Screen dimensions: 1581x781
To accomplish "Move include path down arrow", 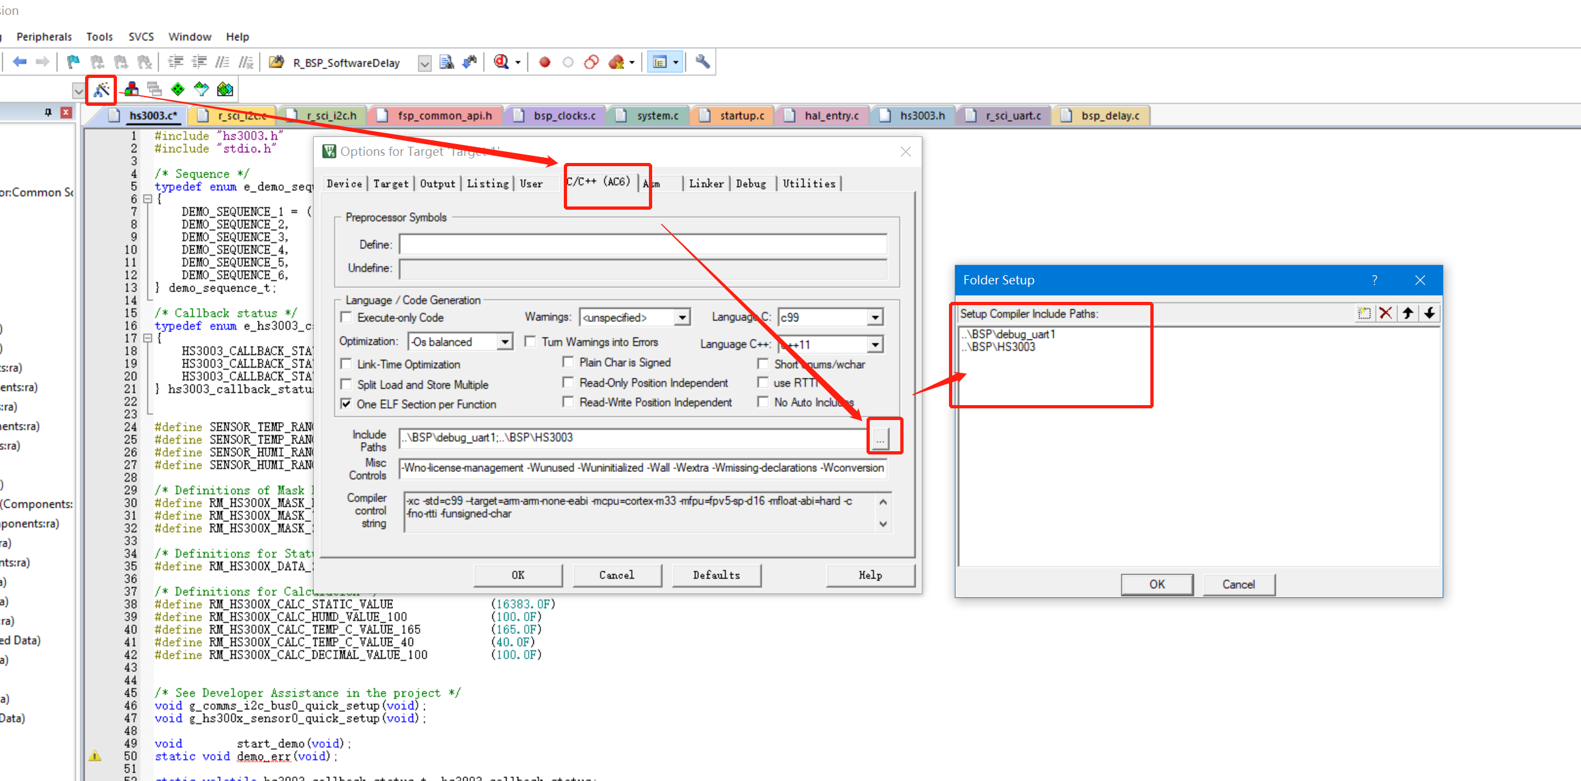I will tap(1430, 314).
